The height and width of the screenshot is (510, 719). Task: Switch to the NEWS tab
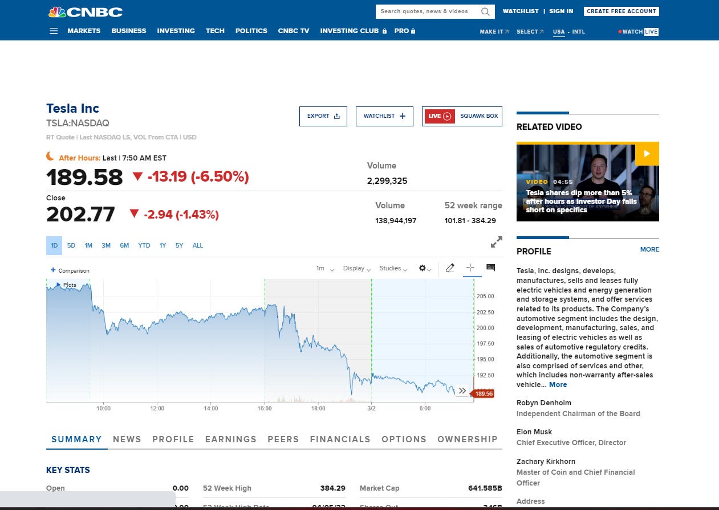pyautogui.click(x=127, y=439)
